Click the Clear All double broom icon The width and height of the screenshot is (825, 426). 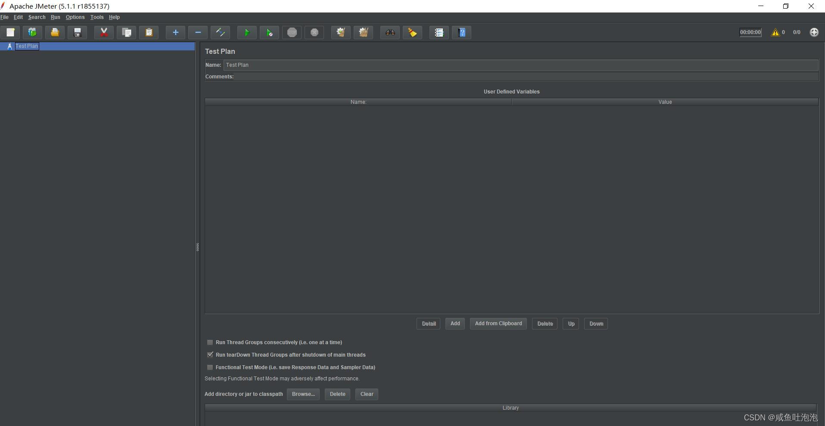tap(363, 32)
